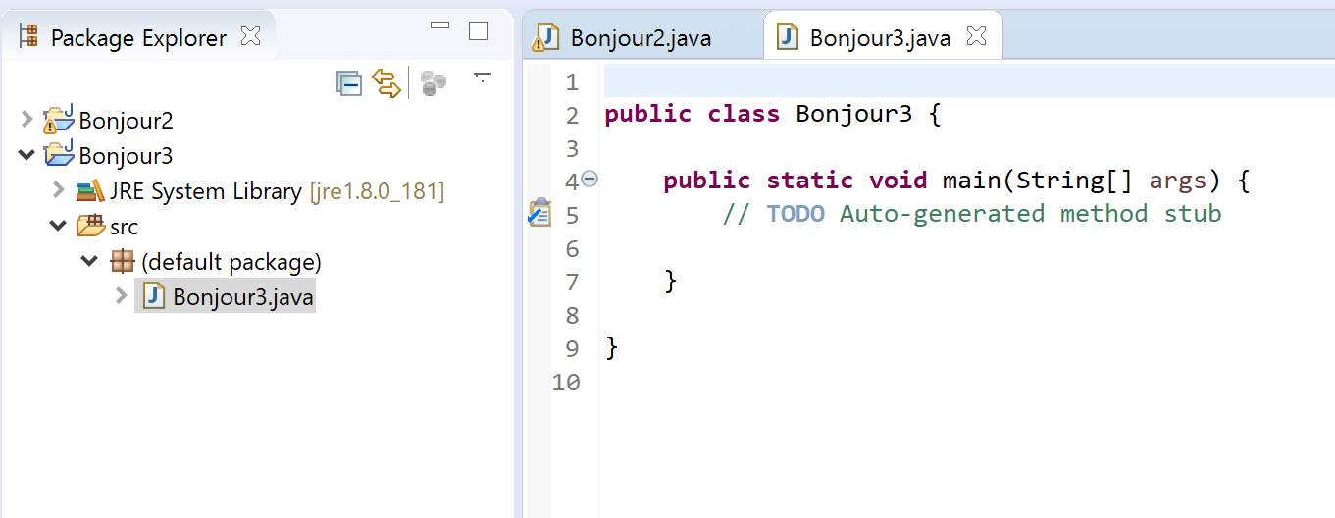
Task: Click the JRE System Library books icon
Action: pyautogui.click(x=90, y=191)
